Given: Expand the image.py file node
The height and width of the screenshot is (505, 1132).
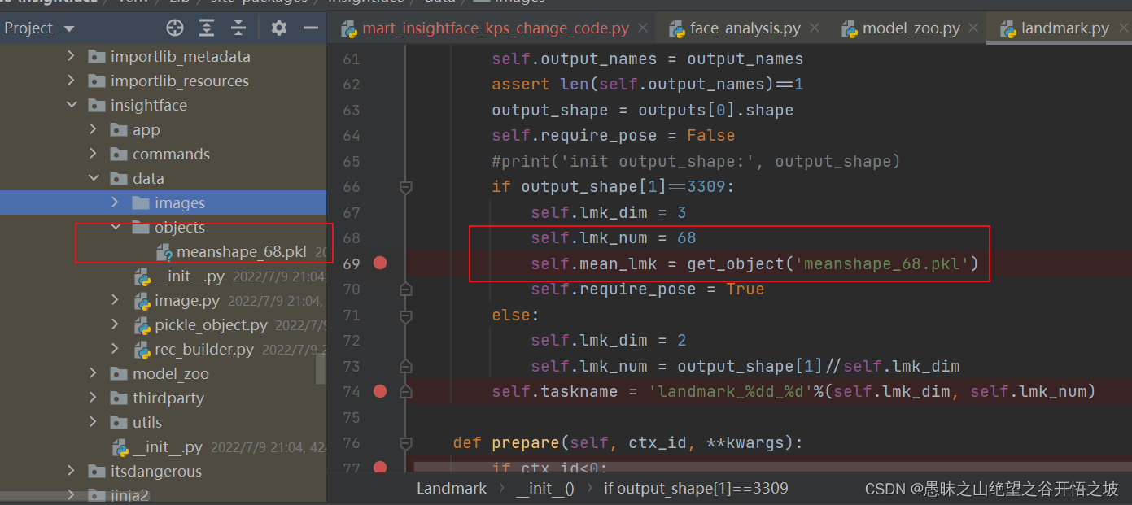Looking at the screenshot, I should 116,300.
